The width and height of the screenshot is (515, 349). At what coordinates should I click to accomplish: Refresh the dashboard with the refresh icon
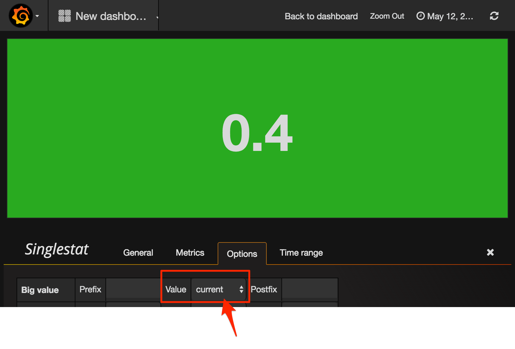coord(494,16)
